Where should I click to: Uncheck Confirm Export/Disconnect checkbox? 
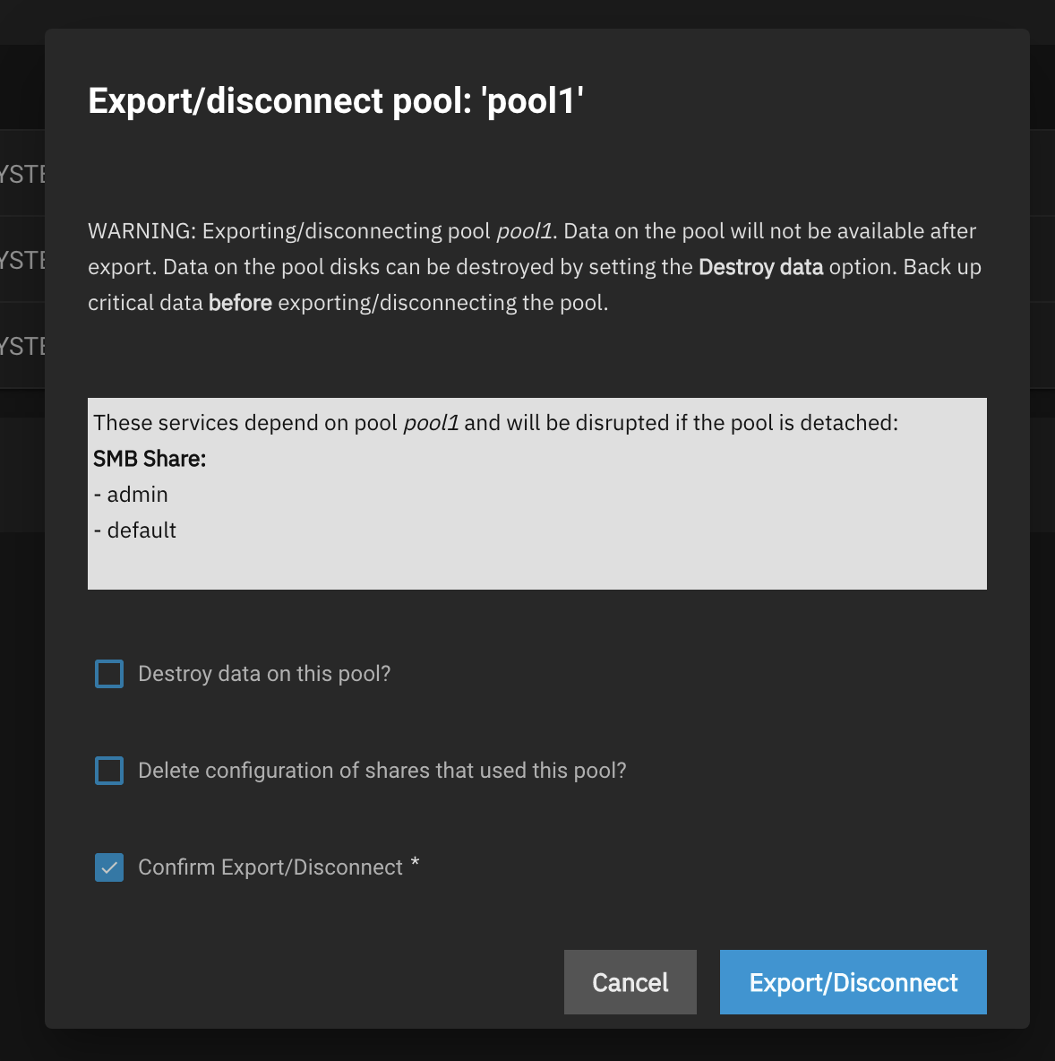click(x=109, y=867)
